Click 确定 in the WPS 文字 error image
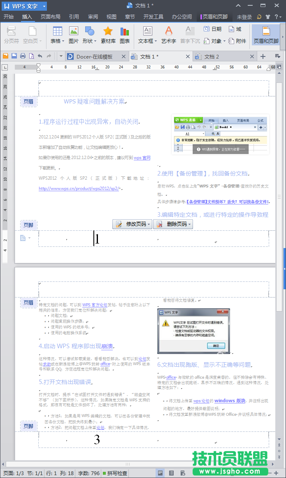This screenshot has height=478, width=286. 216,346
